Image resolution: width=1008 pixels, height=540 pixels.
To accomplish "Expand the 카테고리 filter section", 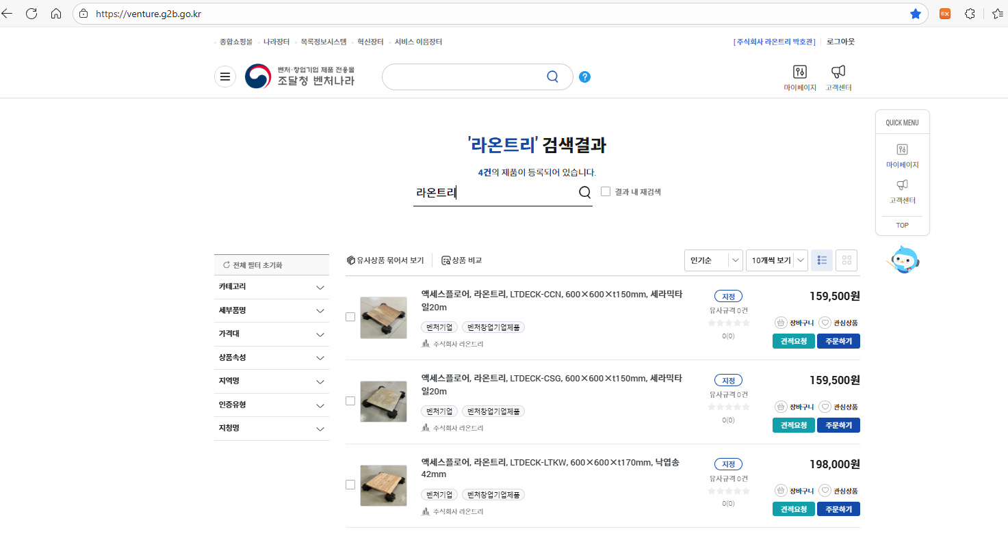I will [272, 287].
